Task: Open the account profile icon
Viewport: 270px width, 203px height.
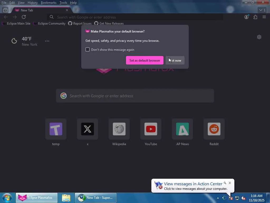Action: click(247, 17)
